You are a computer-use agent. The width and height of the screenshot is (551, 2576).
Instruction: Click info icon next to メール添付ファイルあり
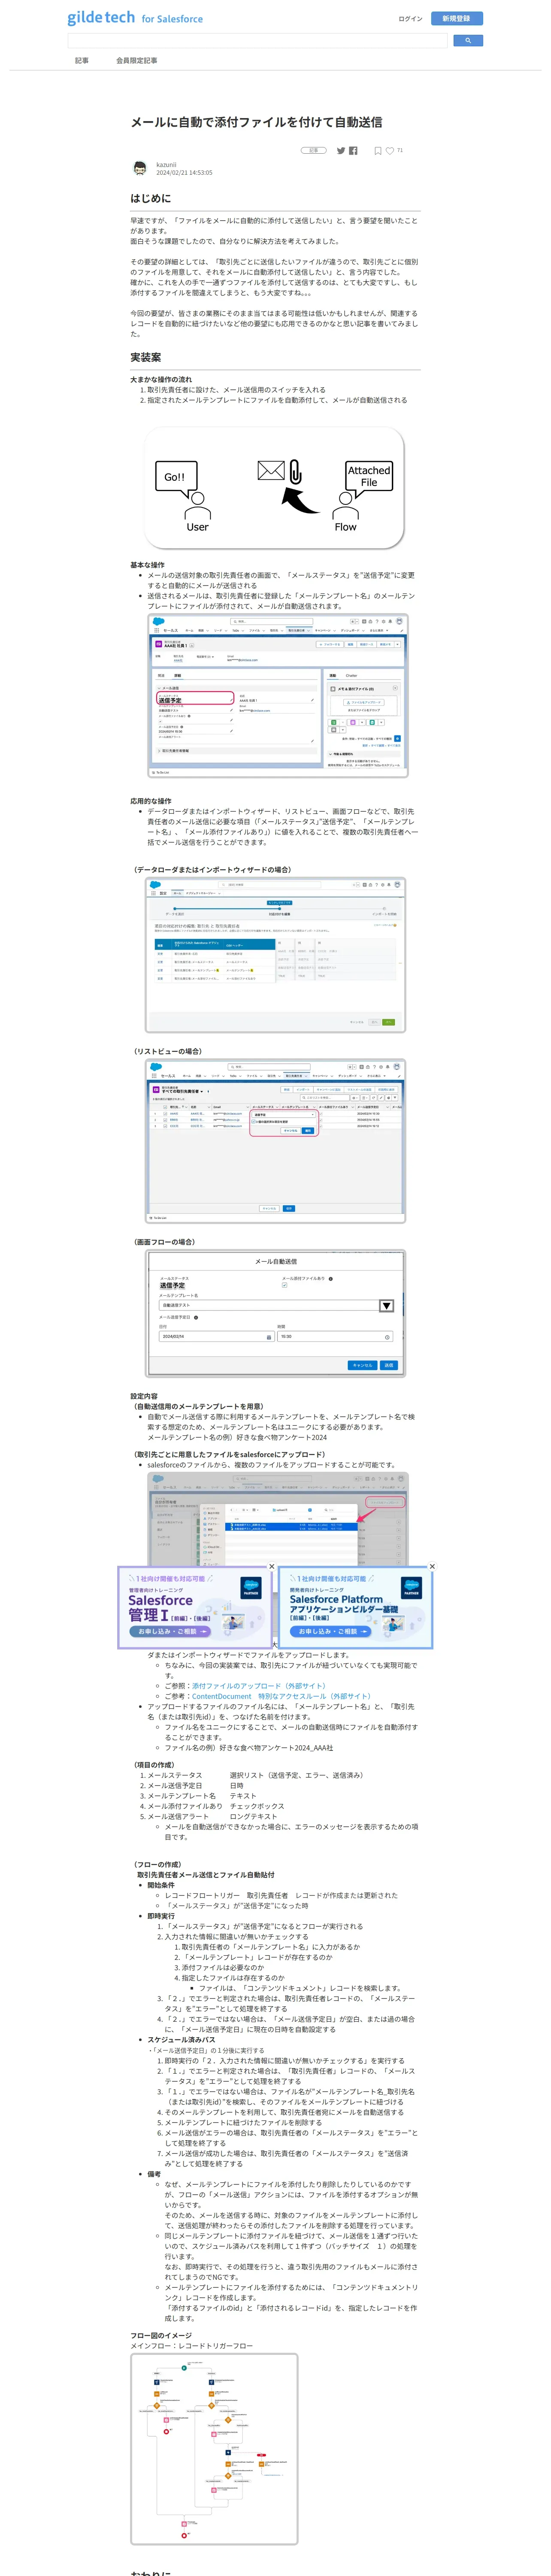point(331,1278)
